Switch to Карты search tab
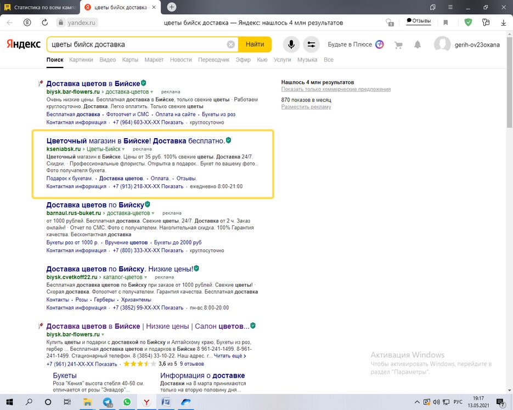The height and width of the screenshot is (410, 513). pyautogui.click(x=130, y=60)
